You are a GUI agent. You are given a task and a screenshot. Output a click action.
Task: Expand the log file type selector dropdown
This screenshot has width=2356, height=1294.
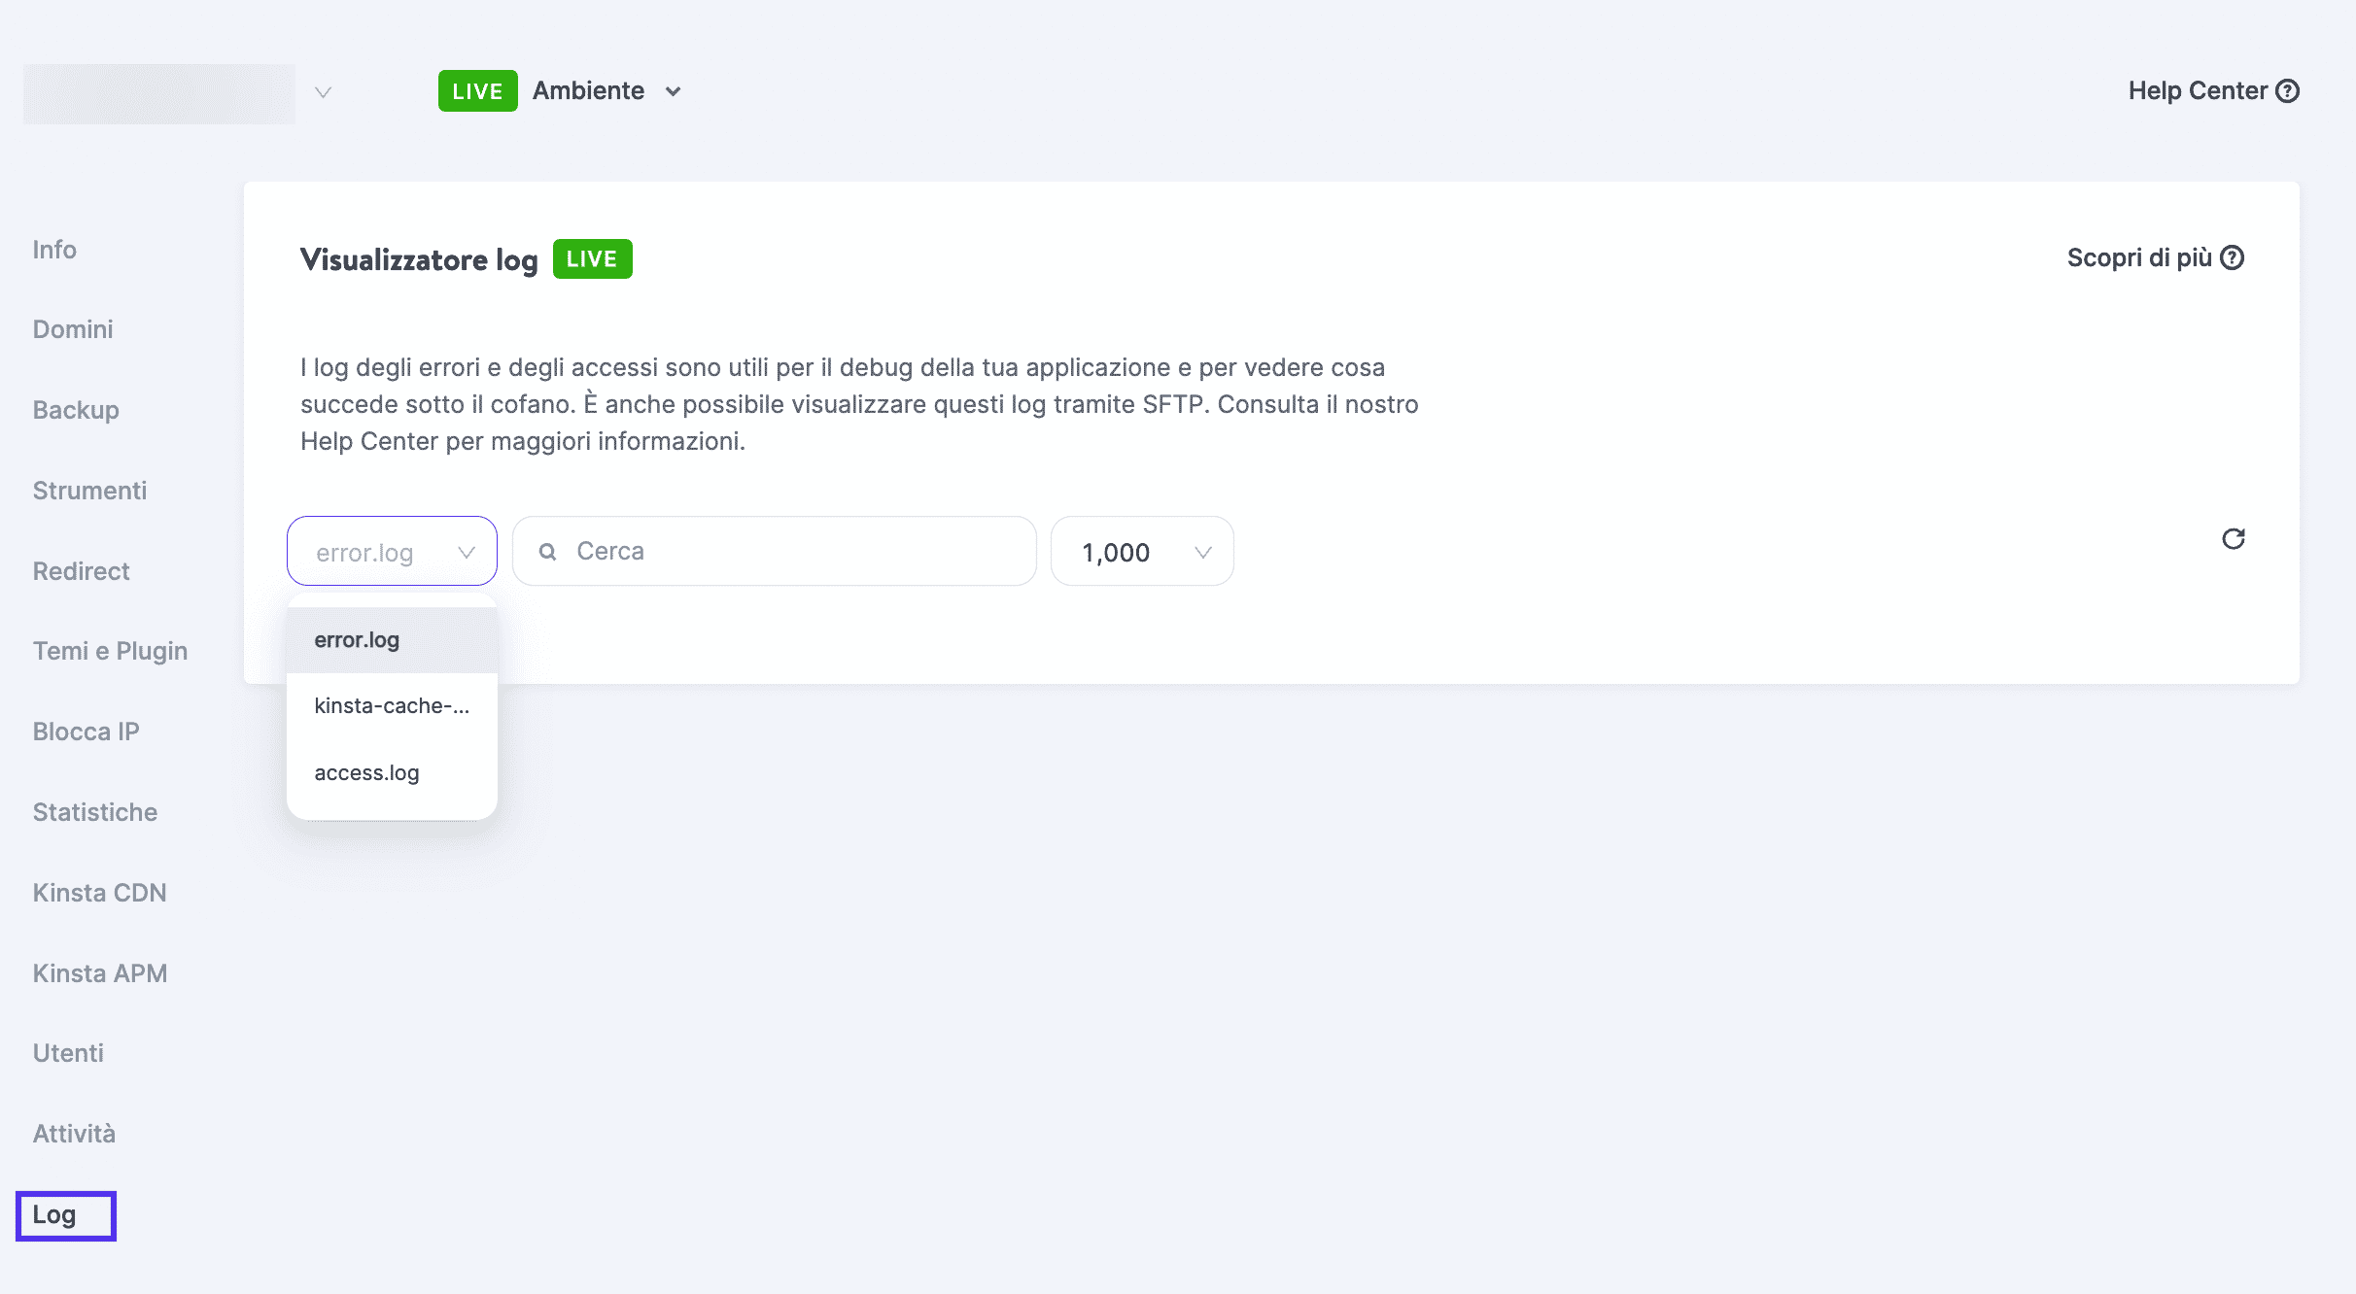click(x=392, y=550)
